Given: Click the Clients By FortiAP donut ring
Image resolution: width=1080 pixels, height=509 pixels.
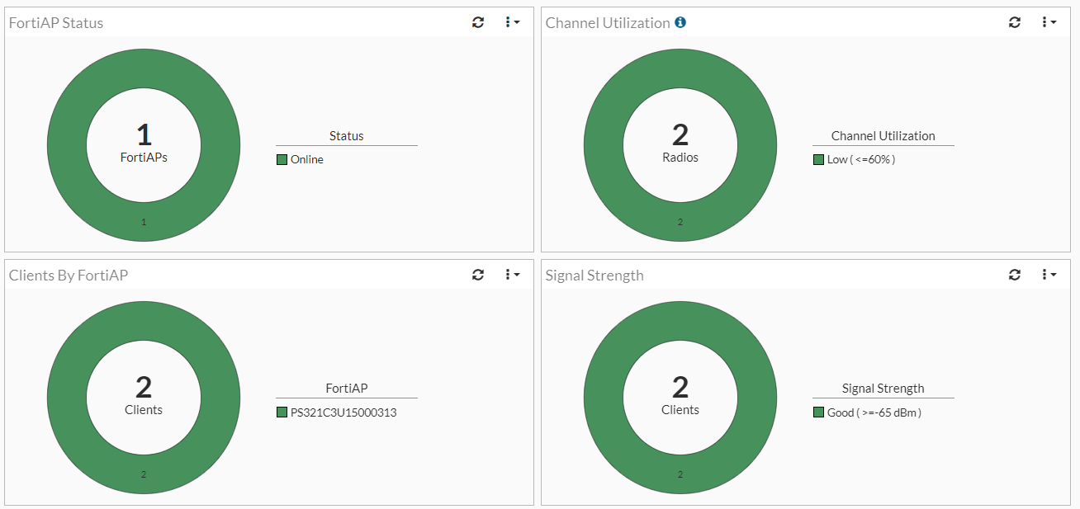Looking at the screenshot, I should [66, 397].
